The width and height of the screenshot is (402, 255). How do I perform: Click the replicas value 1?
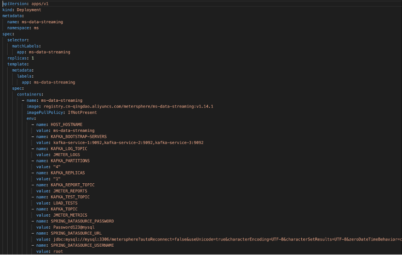pos(32,58)
